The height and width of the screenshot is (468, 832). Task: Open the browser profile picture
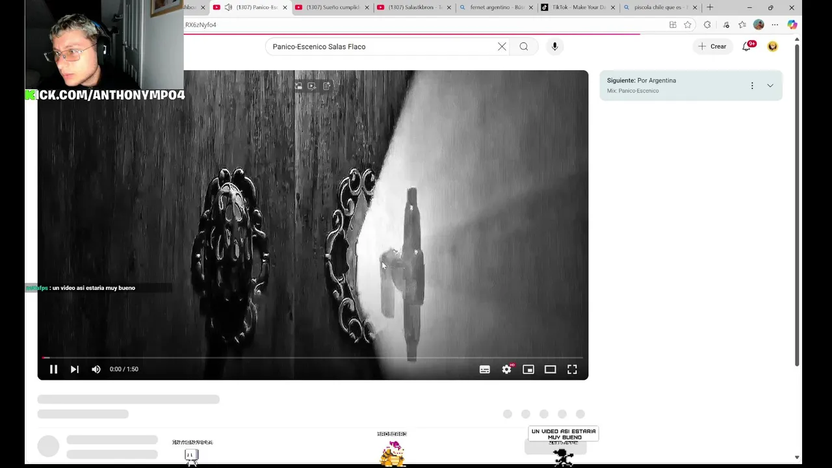[x=759, y=25]
